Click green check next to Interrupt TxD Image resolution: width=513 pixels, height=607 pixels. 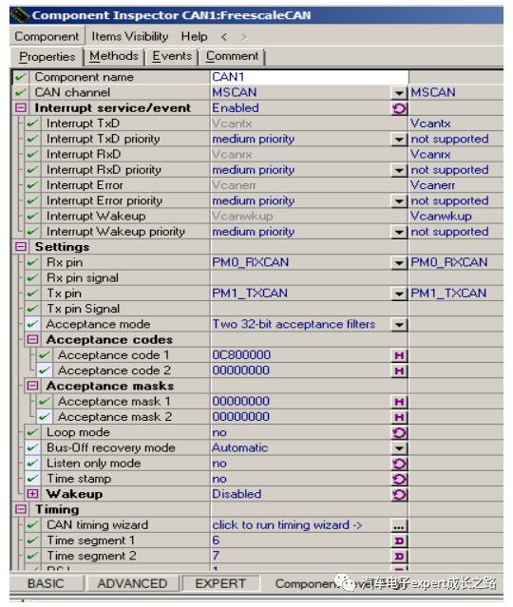(32, 123)
